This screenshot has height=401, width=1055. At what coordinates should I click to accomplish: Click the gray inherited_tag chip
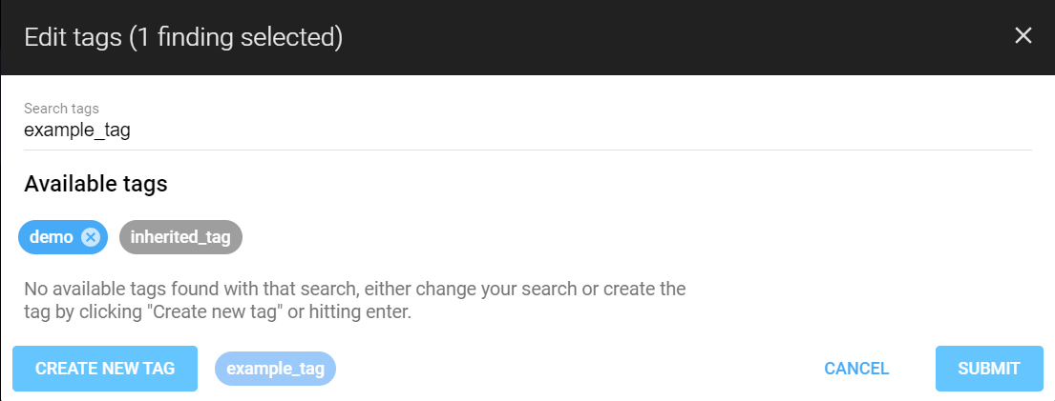tap(180, 237)
